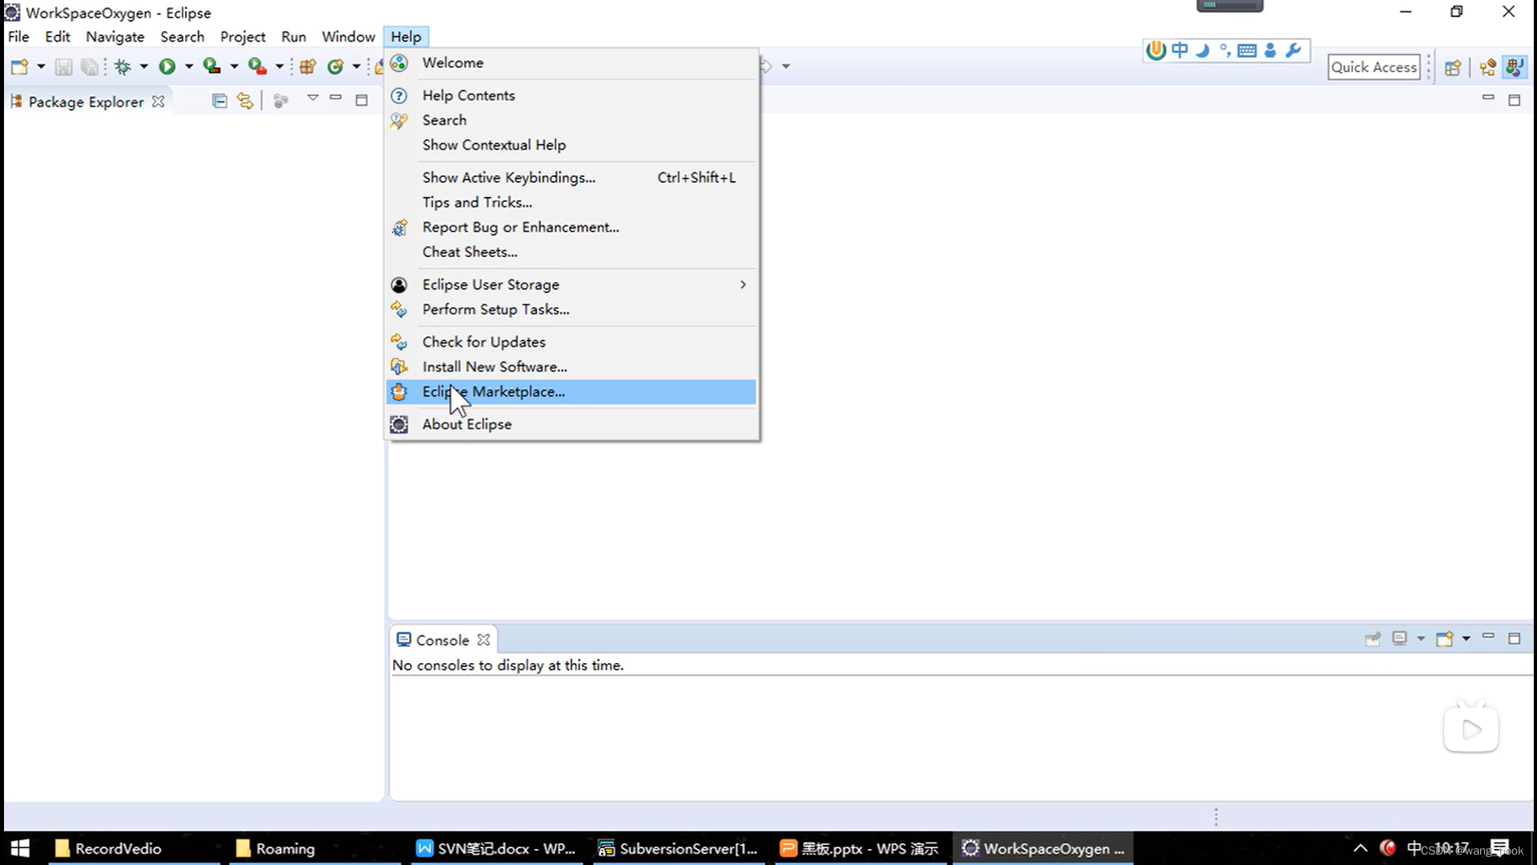
Task: Open the New wizard dropdown arrow
Action: tap(41, 66)
